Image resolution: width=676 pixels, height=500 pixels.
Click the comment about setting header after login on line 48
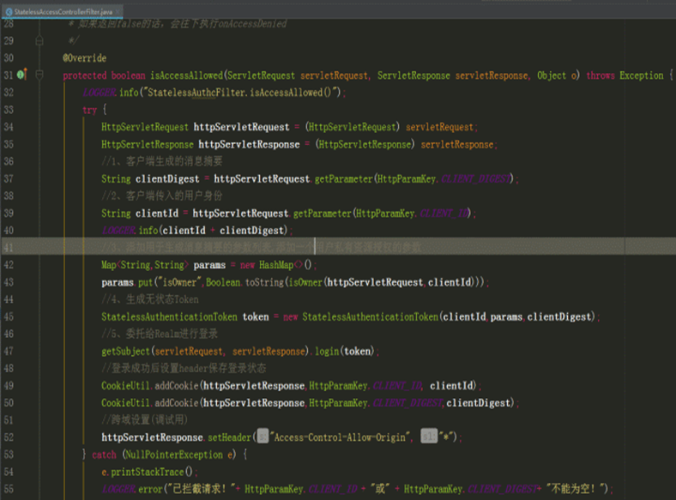184,368
